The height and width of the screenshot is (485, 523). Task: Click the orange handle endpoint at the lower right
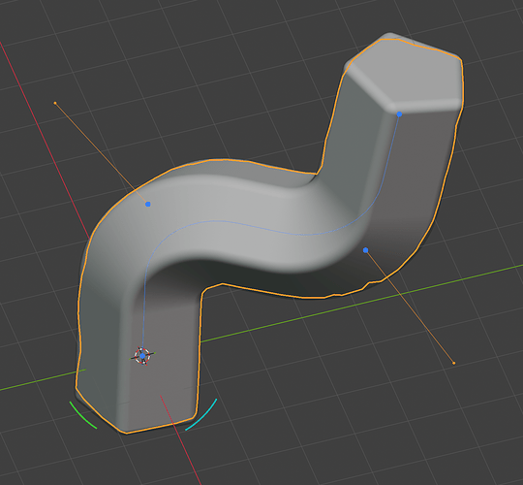(x=453, y=363)
